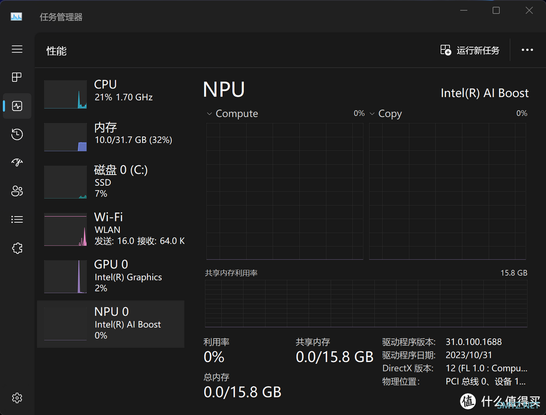Click the memory usage thumbnail graph

(x=65, y=137)
